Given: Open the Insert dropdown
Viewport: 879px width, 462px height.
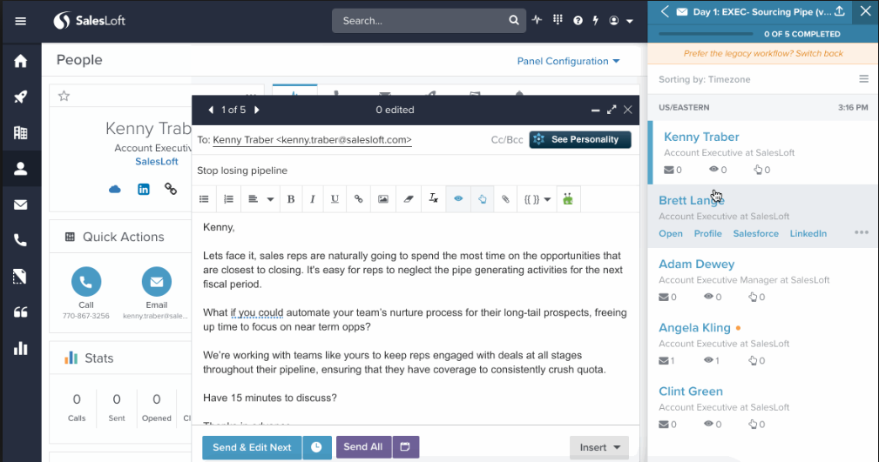Looking at the screenshot, I should coord(599,447).
